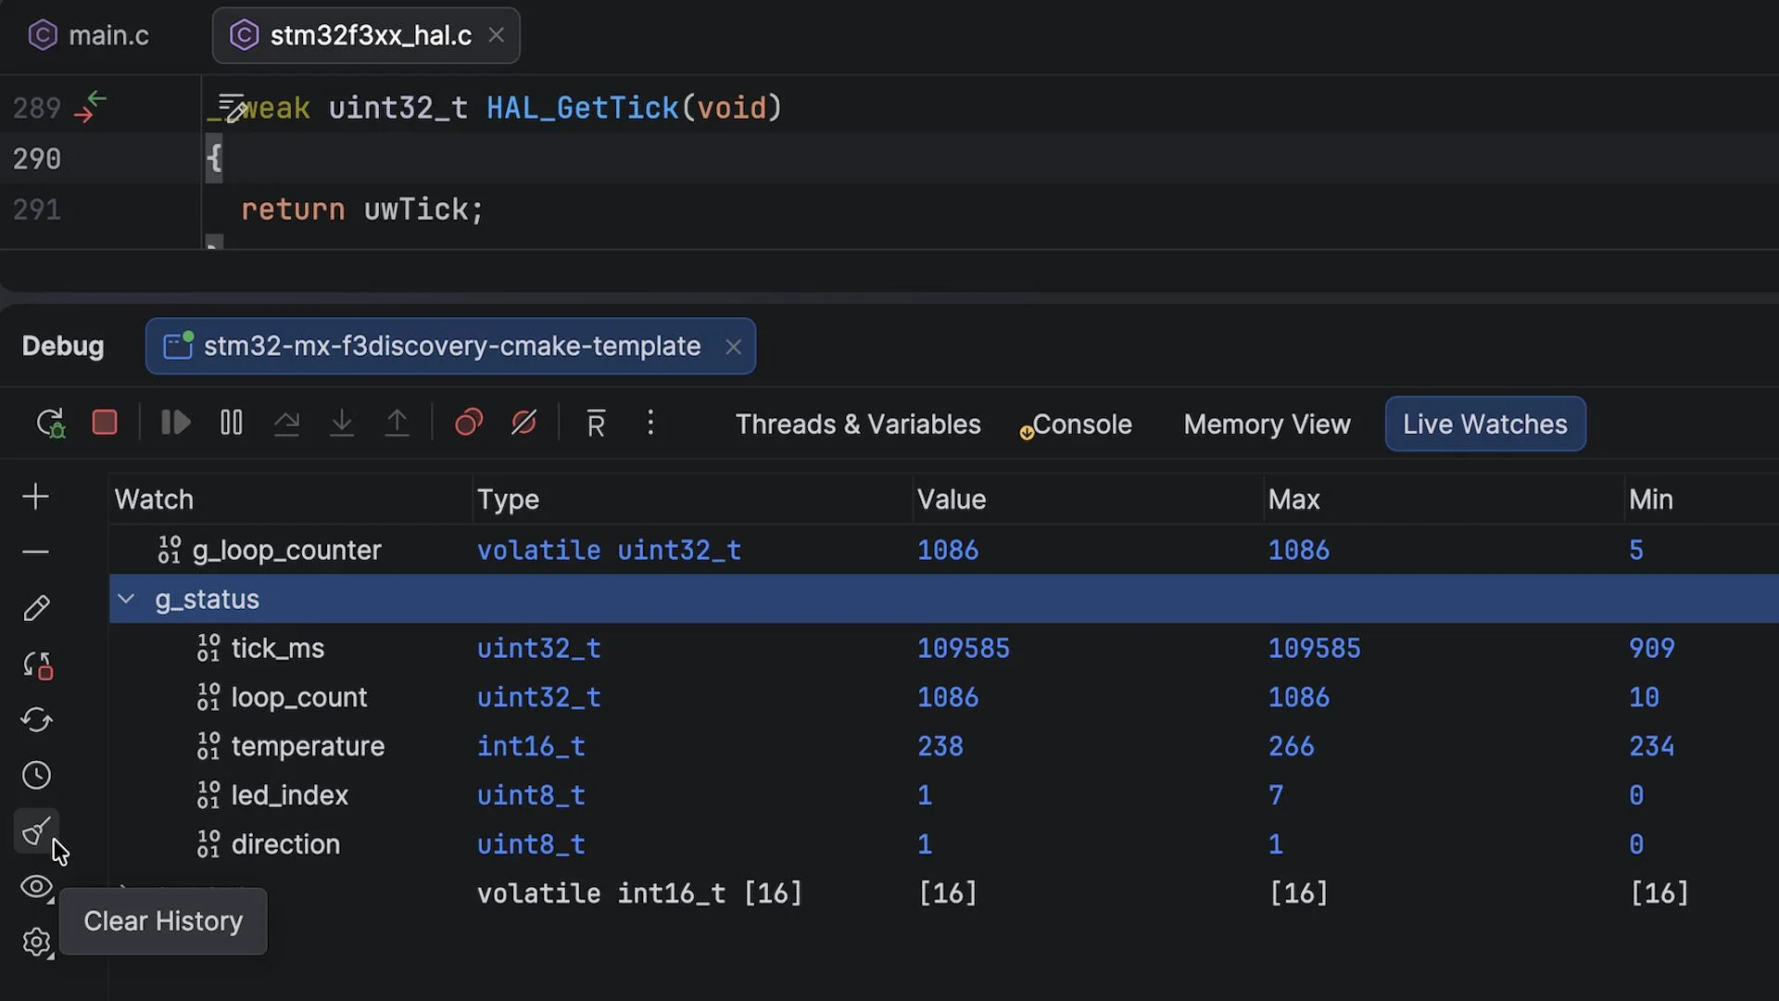This screenshot has width=1779, height=1001.
Task: Stop the debug session
Action: (x=105, y=423)
